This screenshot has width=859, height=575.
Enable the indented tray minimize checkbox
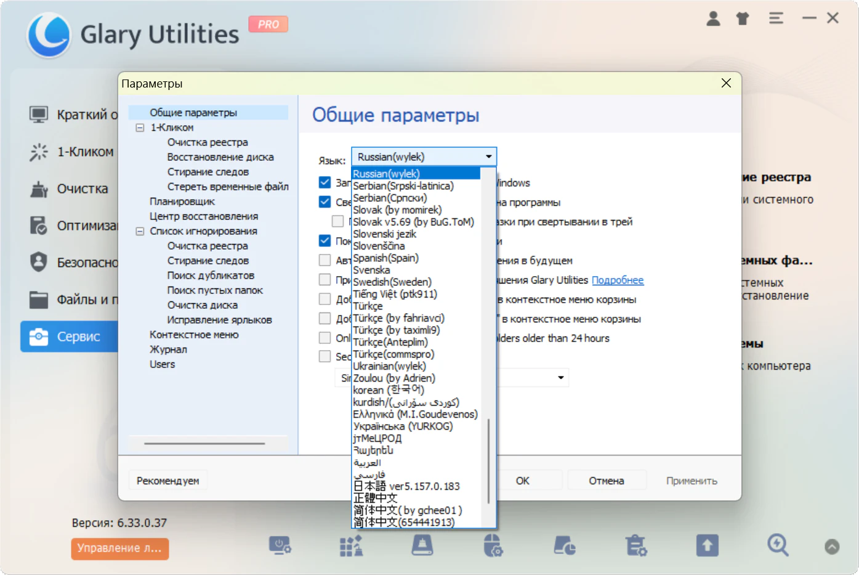tap(337, 221)
